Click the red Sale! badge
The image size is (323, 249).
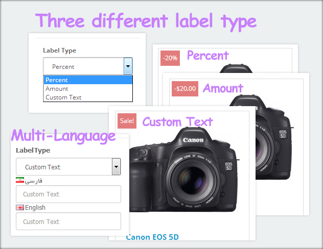point(126,121)
